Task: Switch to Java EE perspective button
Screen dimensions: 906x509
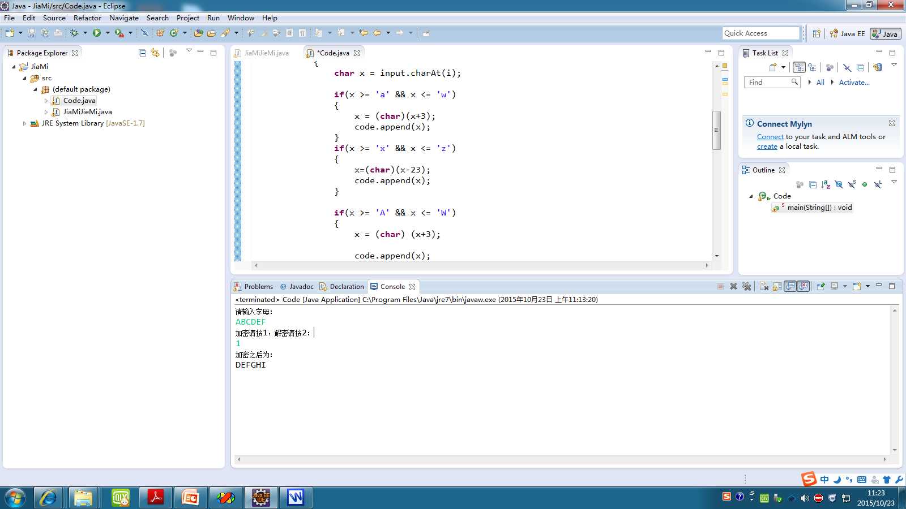Action: coord(847,34)
